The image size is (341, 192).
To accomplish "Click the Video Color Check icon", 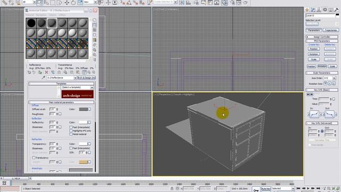I will 95,40.
